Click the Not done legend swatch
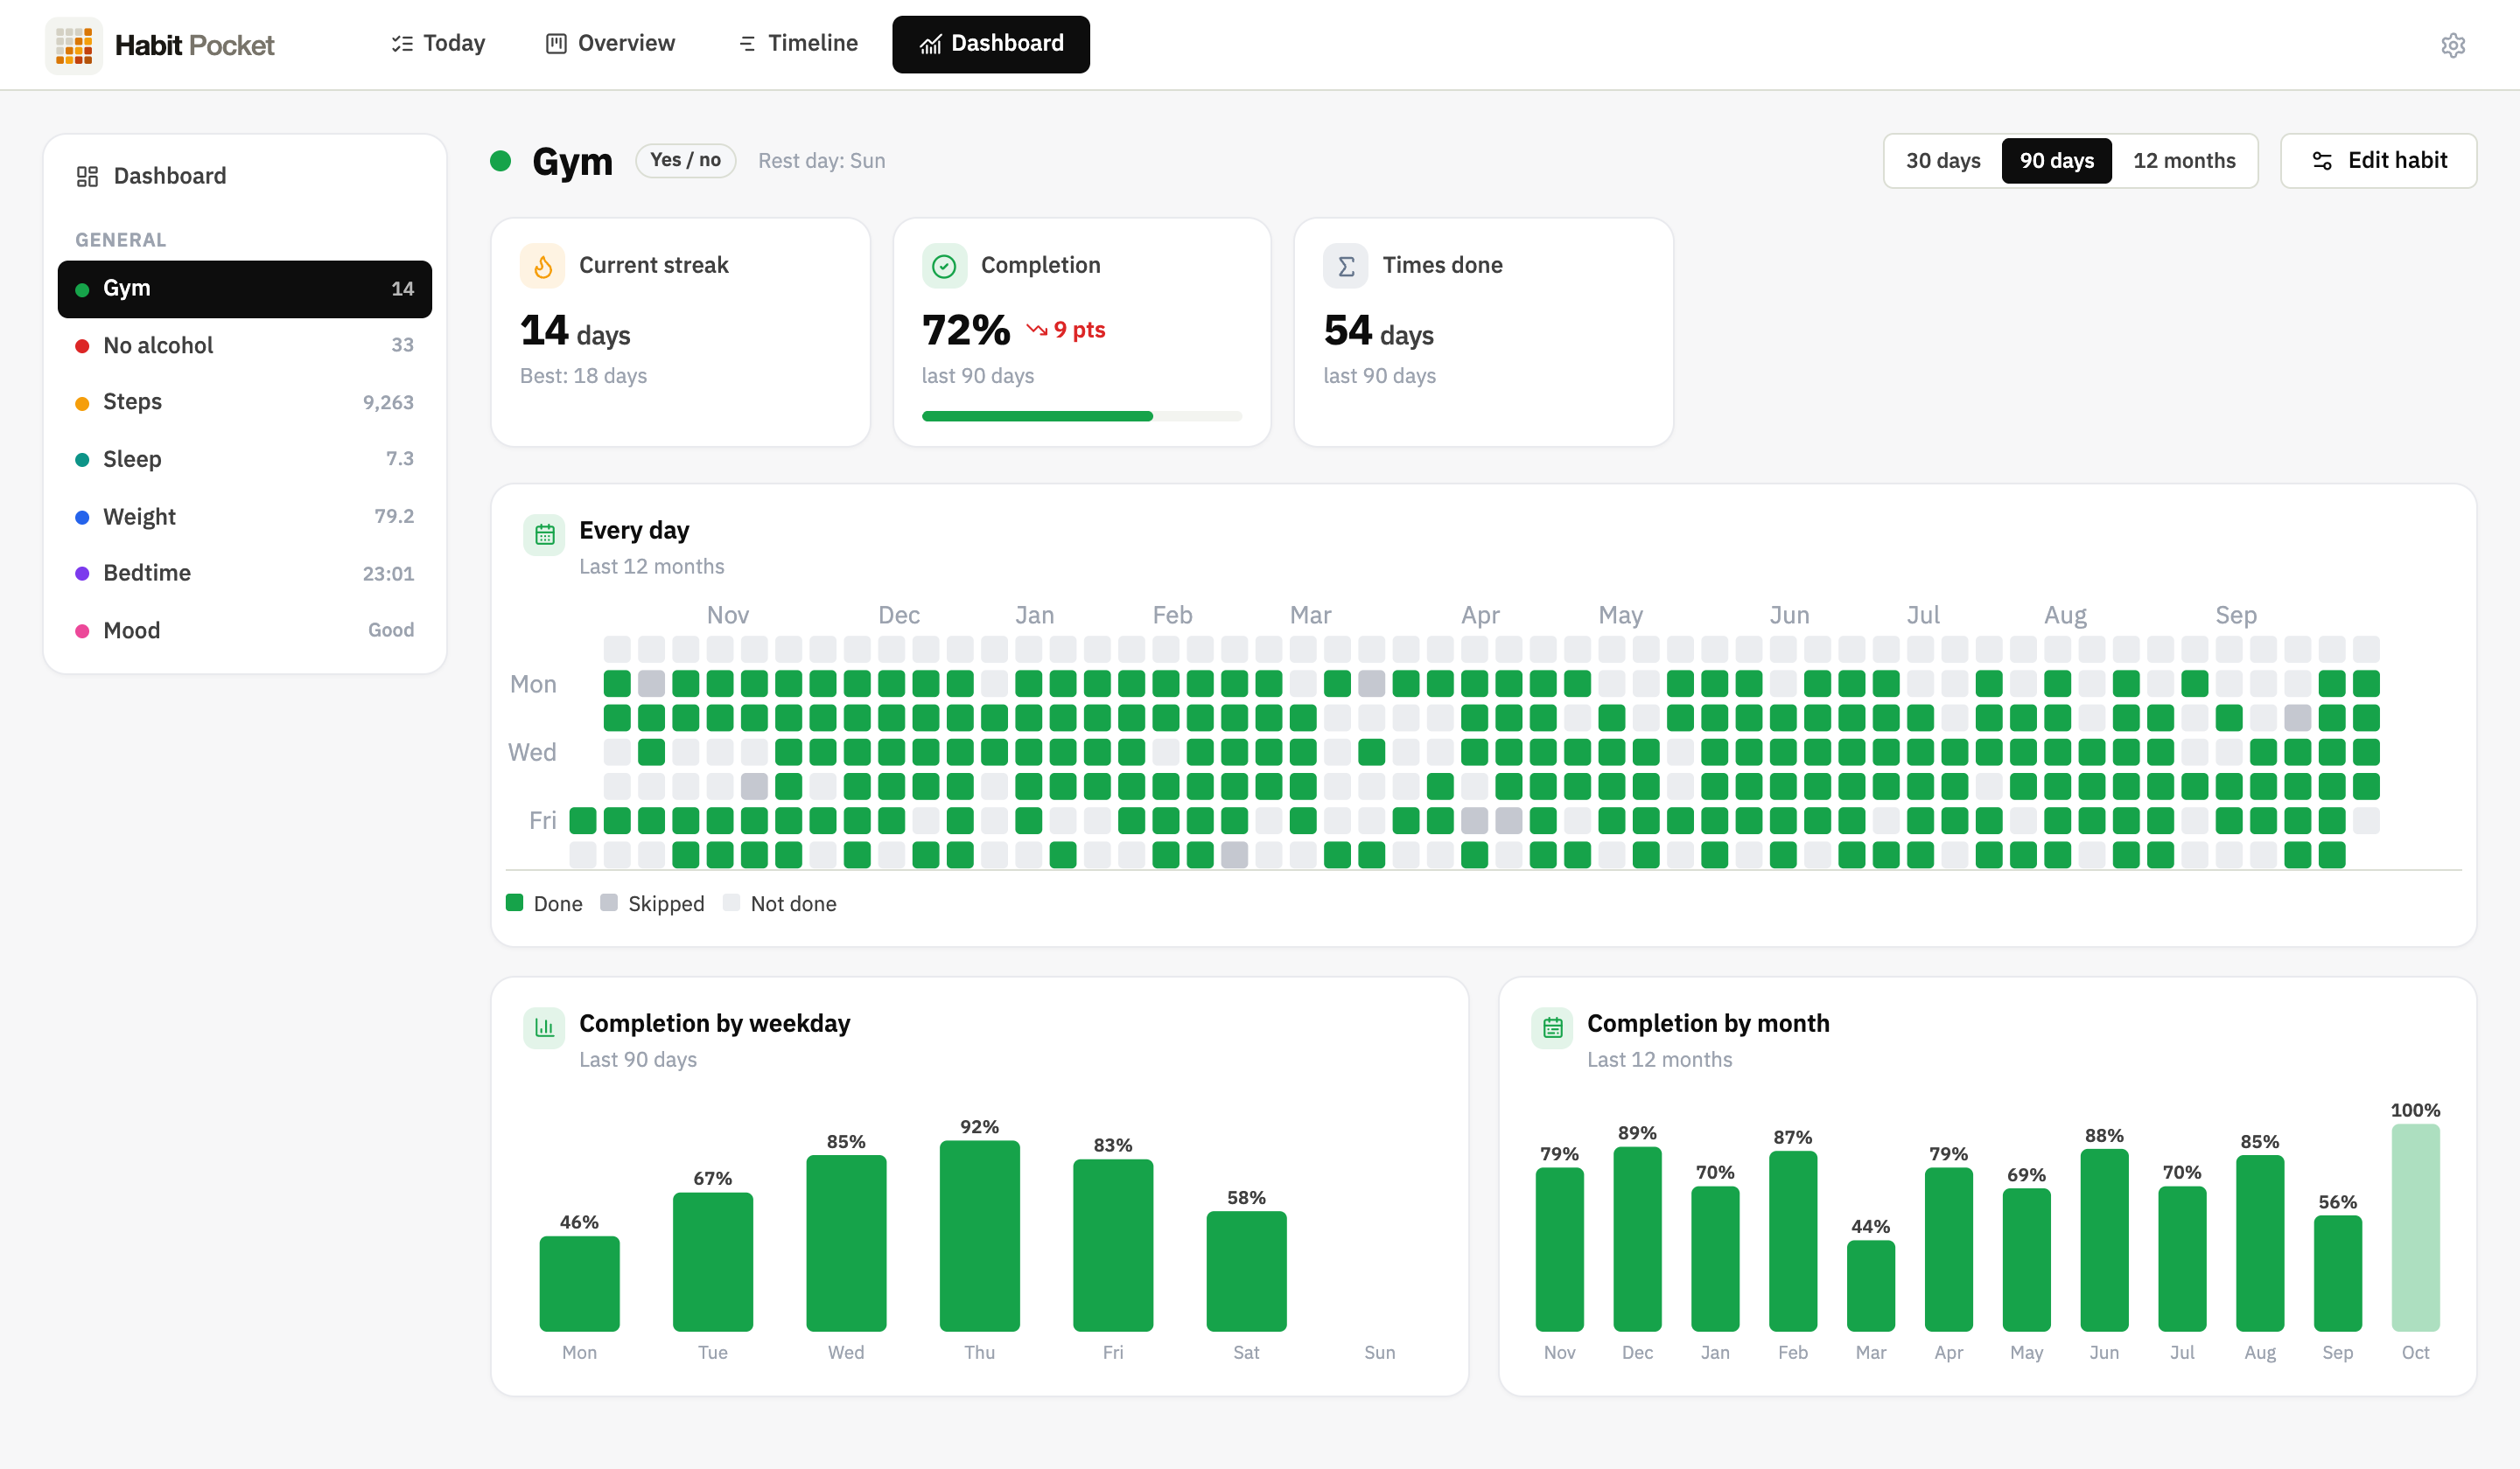2520x1469 pixels. click(x=731, y=903)
